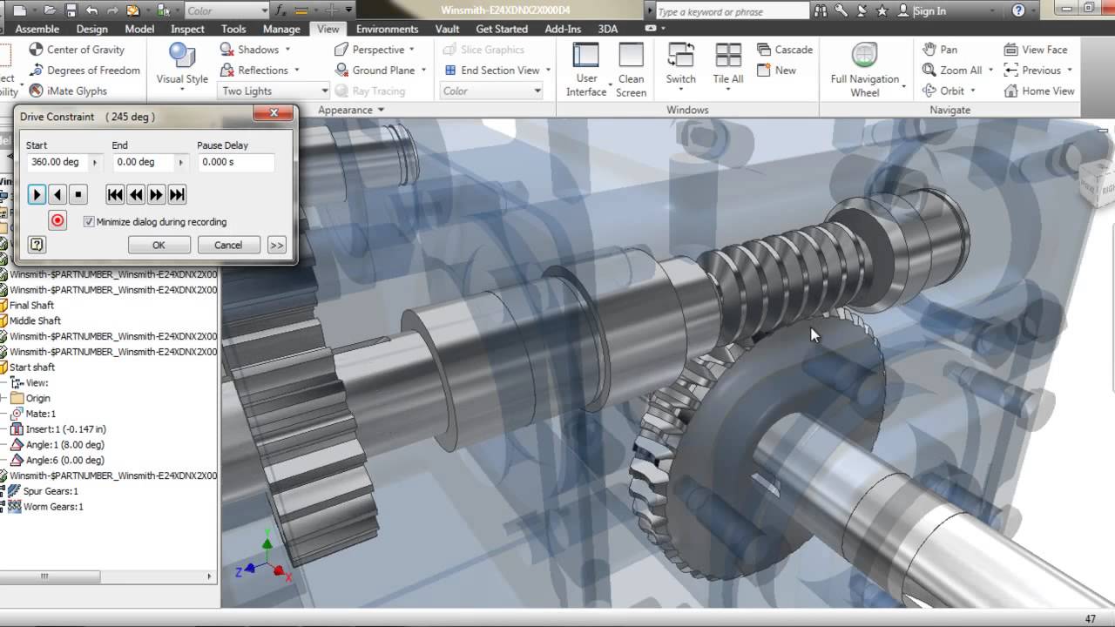The image size is (1115, 627).
Task: Click the Ground Plane icon
Action: pyautogui.click(x=341, y=71)
